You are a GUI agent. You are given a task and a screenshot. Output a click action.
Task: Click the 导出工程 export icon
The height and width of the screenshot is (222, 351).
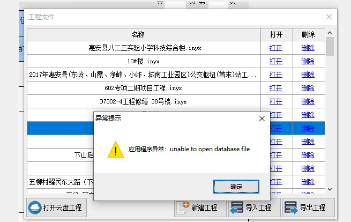click(290, 208)
